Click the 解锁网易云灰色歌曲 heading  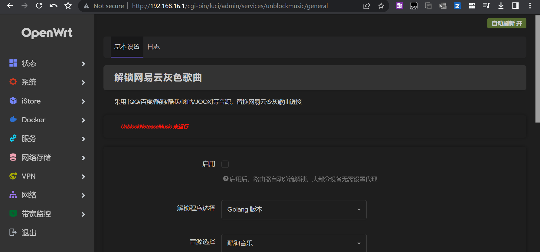click(158, 78)
